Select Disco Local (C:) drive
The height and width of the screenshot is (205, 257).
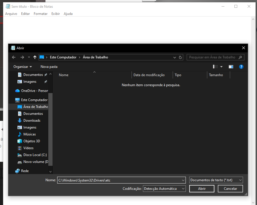coord(35,155)
